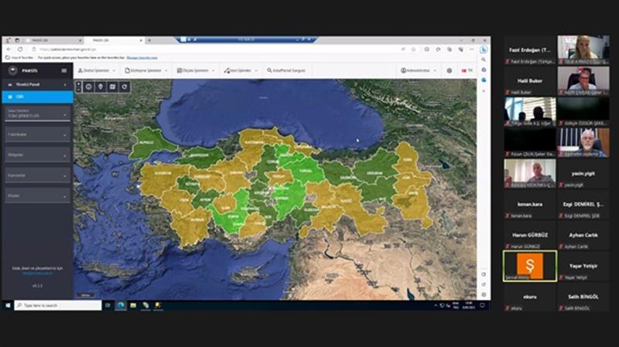The width and height of the screenshot is (619, 347).
Task: Expand the Yönetici Panel sidebar section
Action: coord(36,84)
